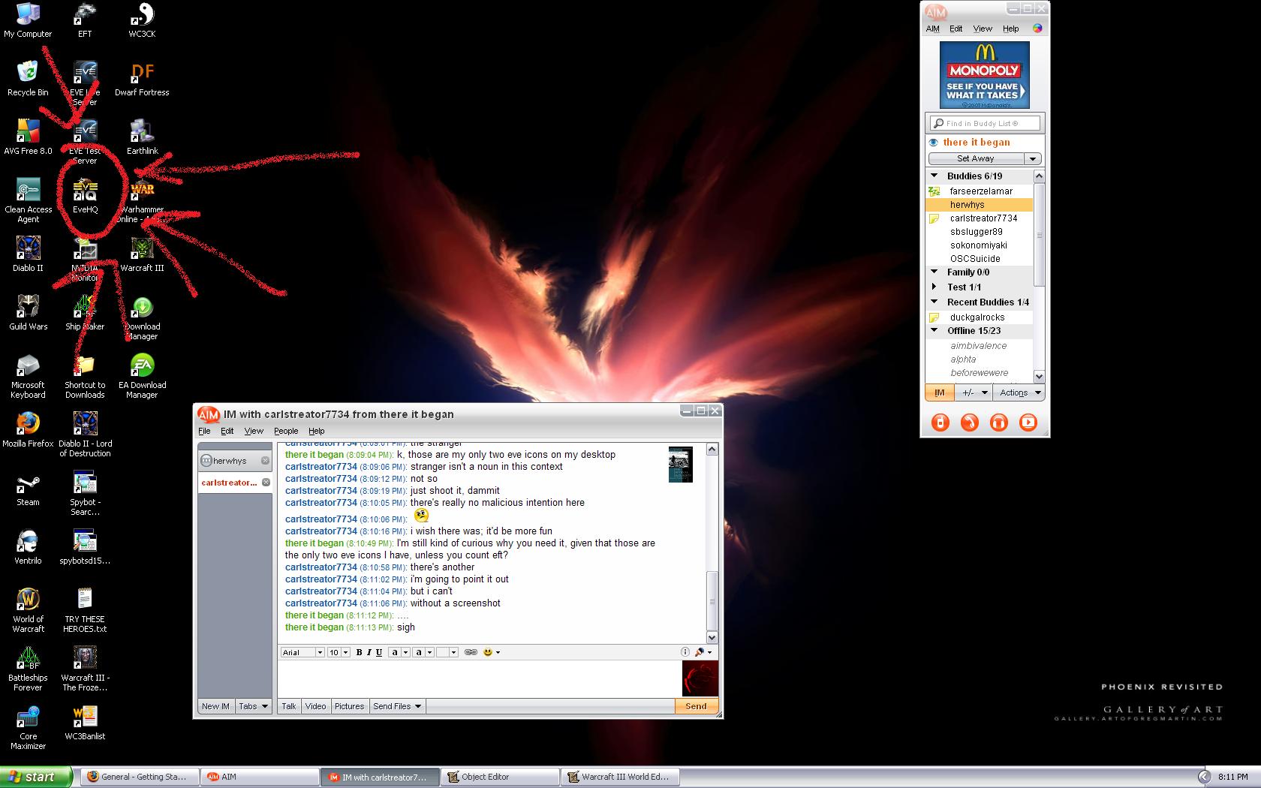Select the Battleships Forever desktop icon
This screenshot has height=788, width=1261.
coord(28,669)
